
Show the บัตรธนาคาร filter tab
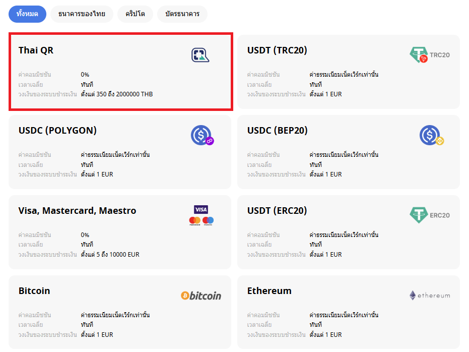pos(182,14)
